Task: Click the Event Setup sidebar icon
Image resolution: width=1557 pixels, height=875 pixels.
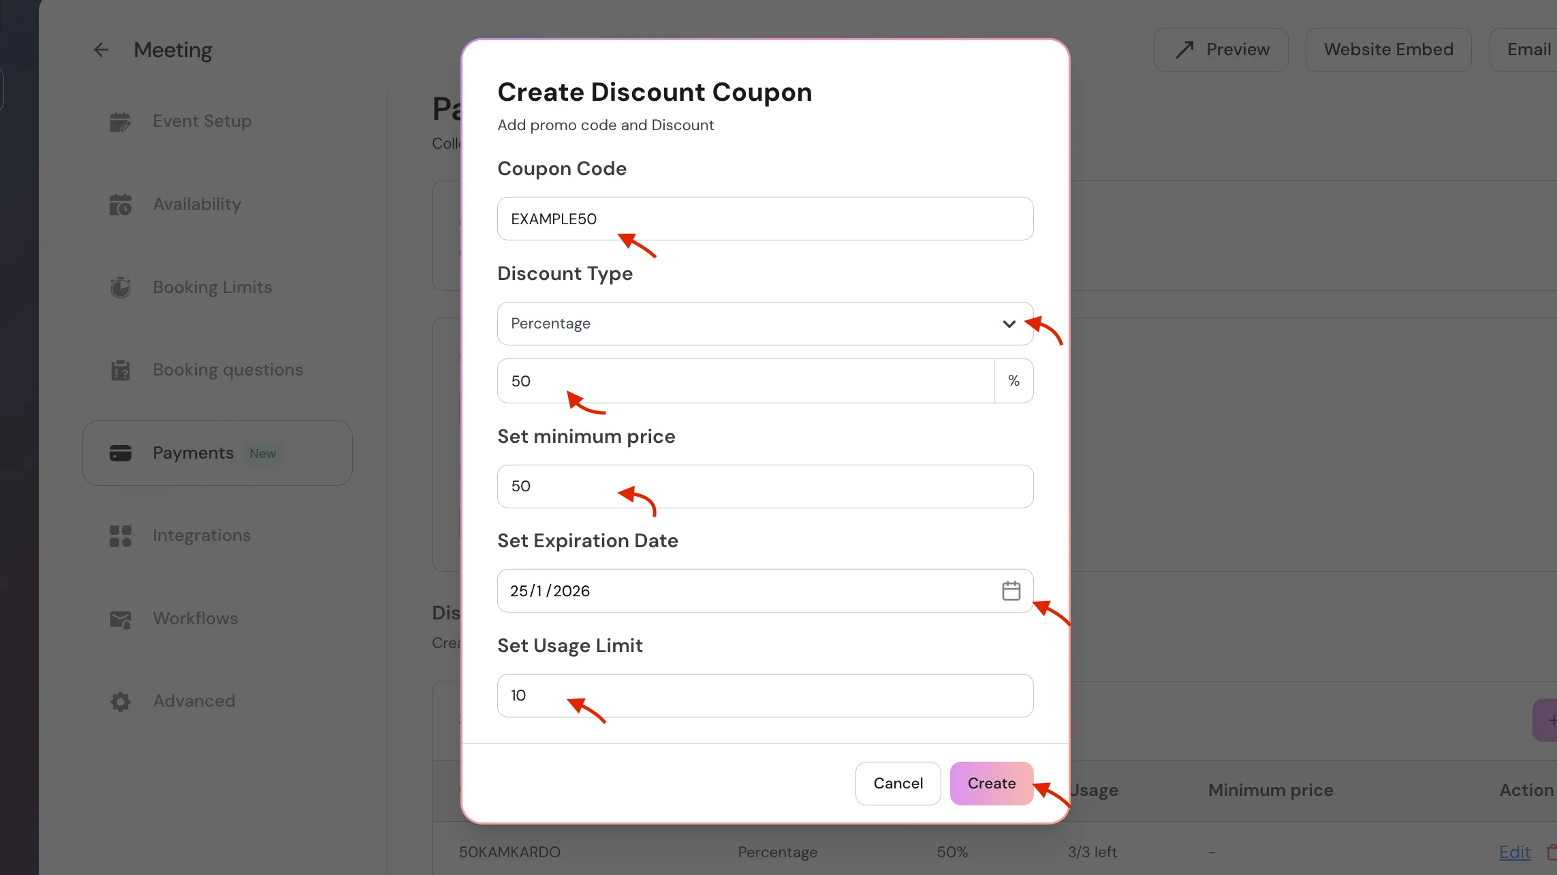Action: [x=120, y=121]
